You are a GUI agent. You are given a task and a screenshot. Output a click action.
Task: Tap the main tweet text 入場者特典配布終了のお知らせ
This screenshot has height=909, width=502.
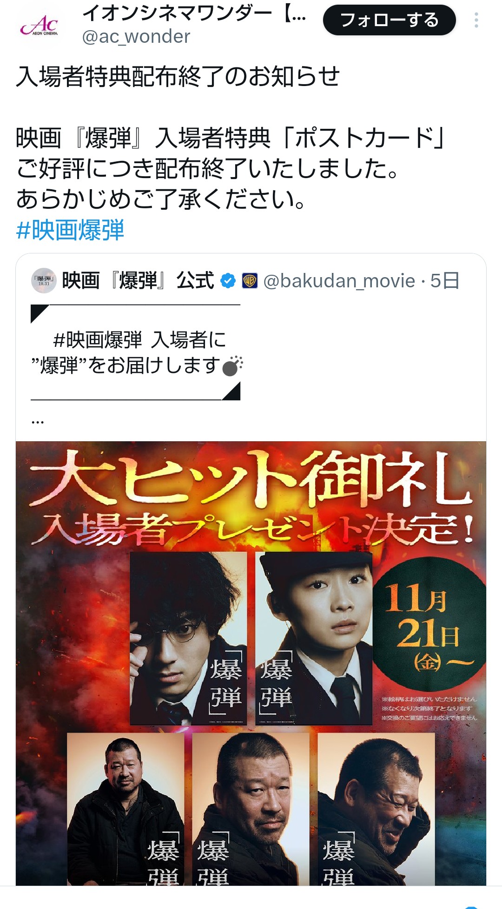click(x=178, y=77)
